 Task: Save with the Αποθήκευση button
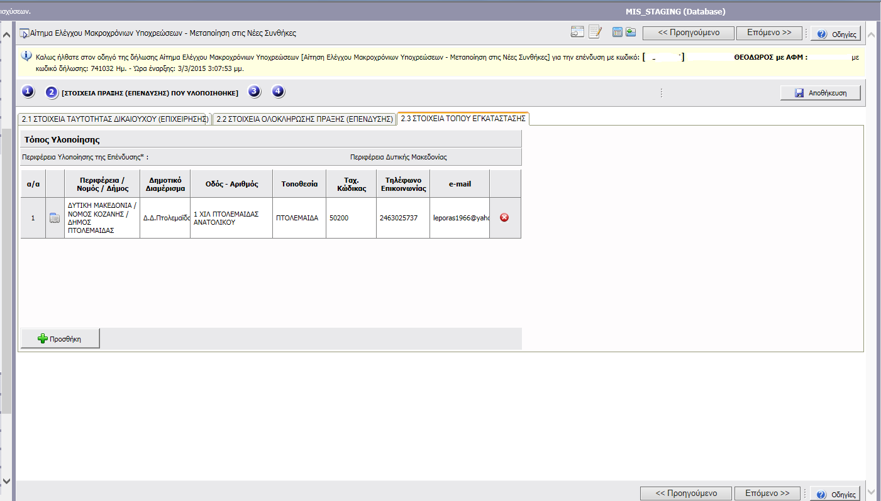pos(821,93)
